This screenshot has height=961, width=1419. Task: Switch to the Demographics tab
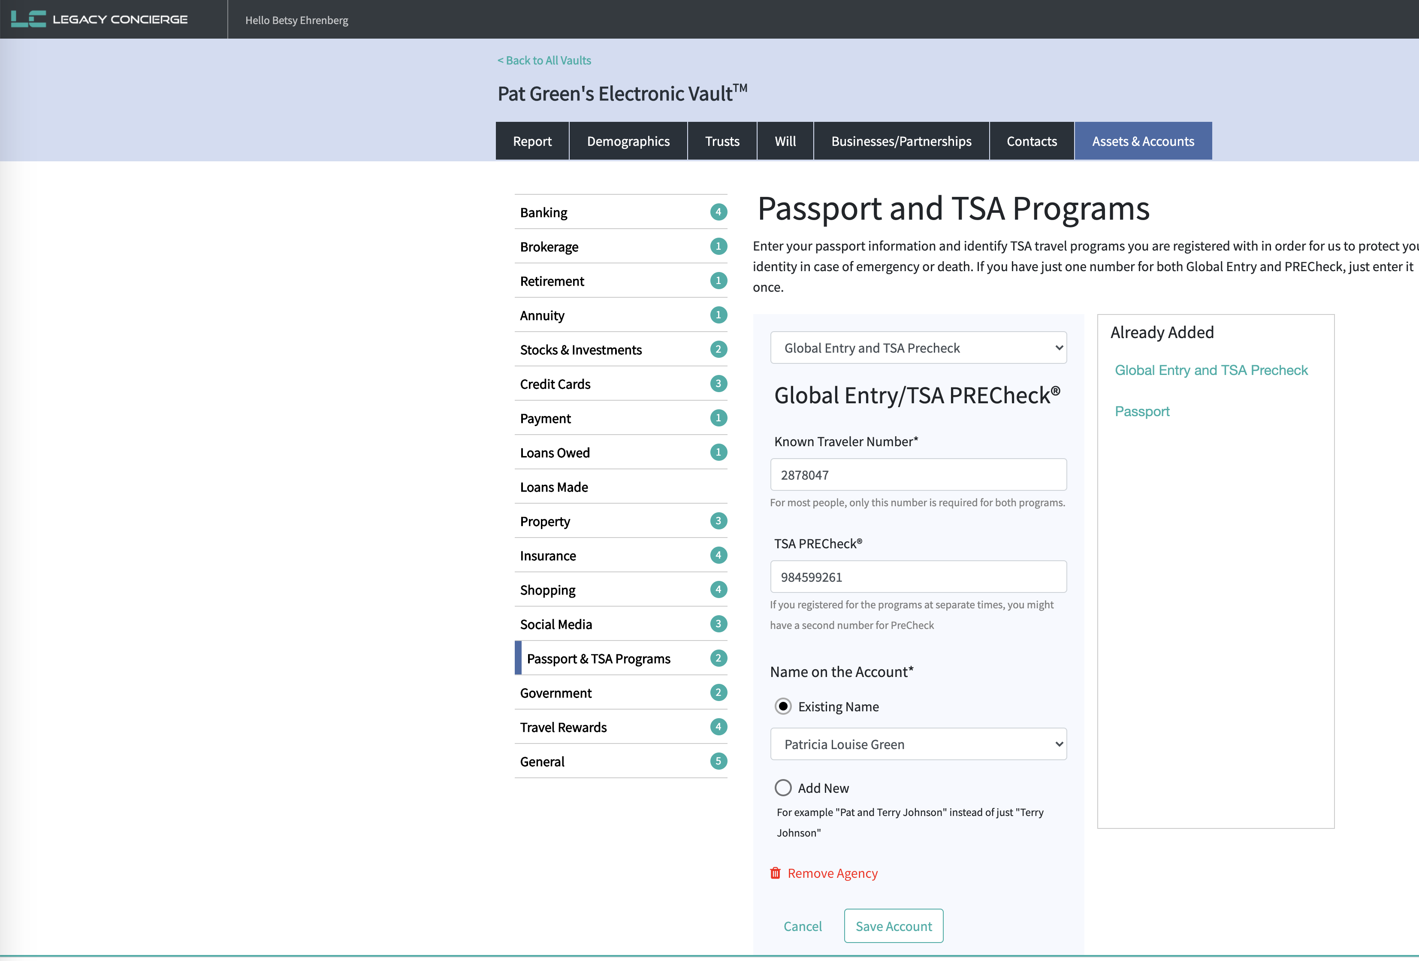[x=628, y=141]
